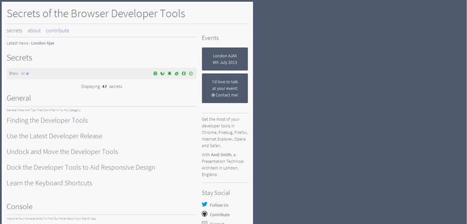Click the Twitter bird icon
Image resolution: width=467 pixels, height=224 pixels.
(x=205, y=205)
